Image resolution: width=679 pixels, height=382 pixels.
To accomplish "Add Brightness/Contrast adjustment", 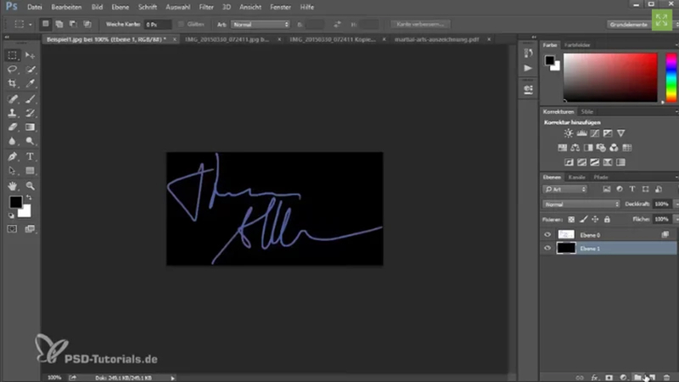I will coord(569,133).
